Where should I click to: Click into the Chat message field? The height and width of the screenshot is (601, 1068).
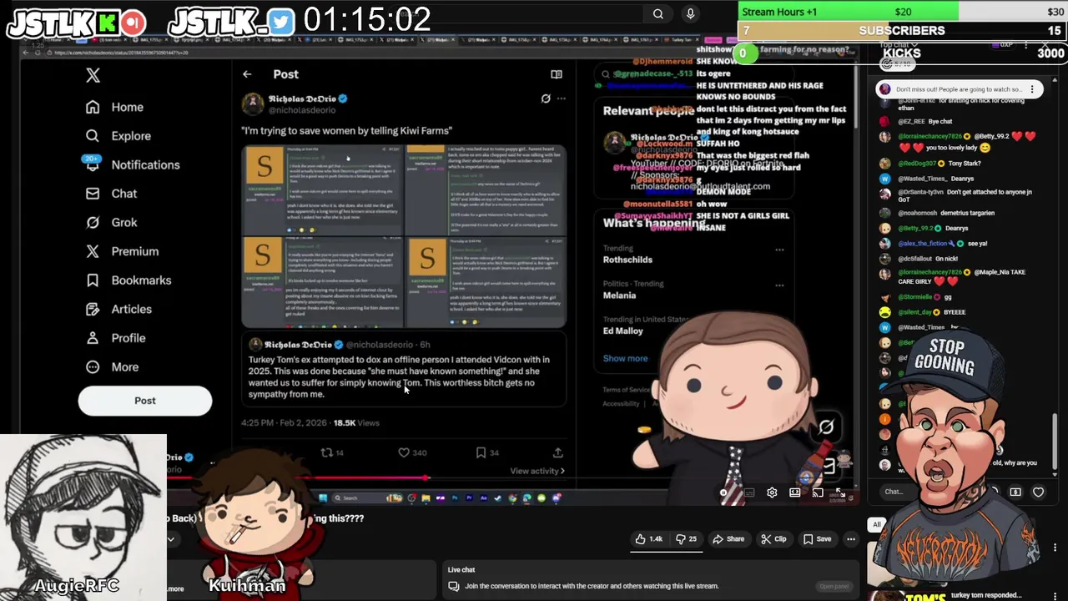pos(900,492)
